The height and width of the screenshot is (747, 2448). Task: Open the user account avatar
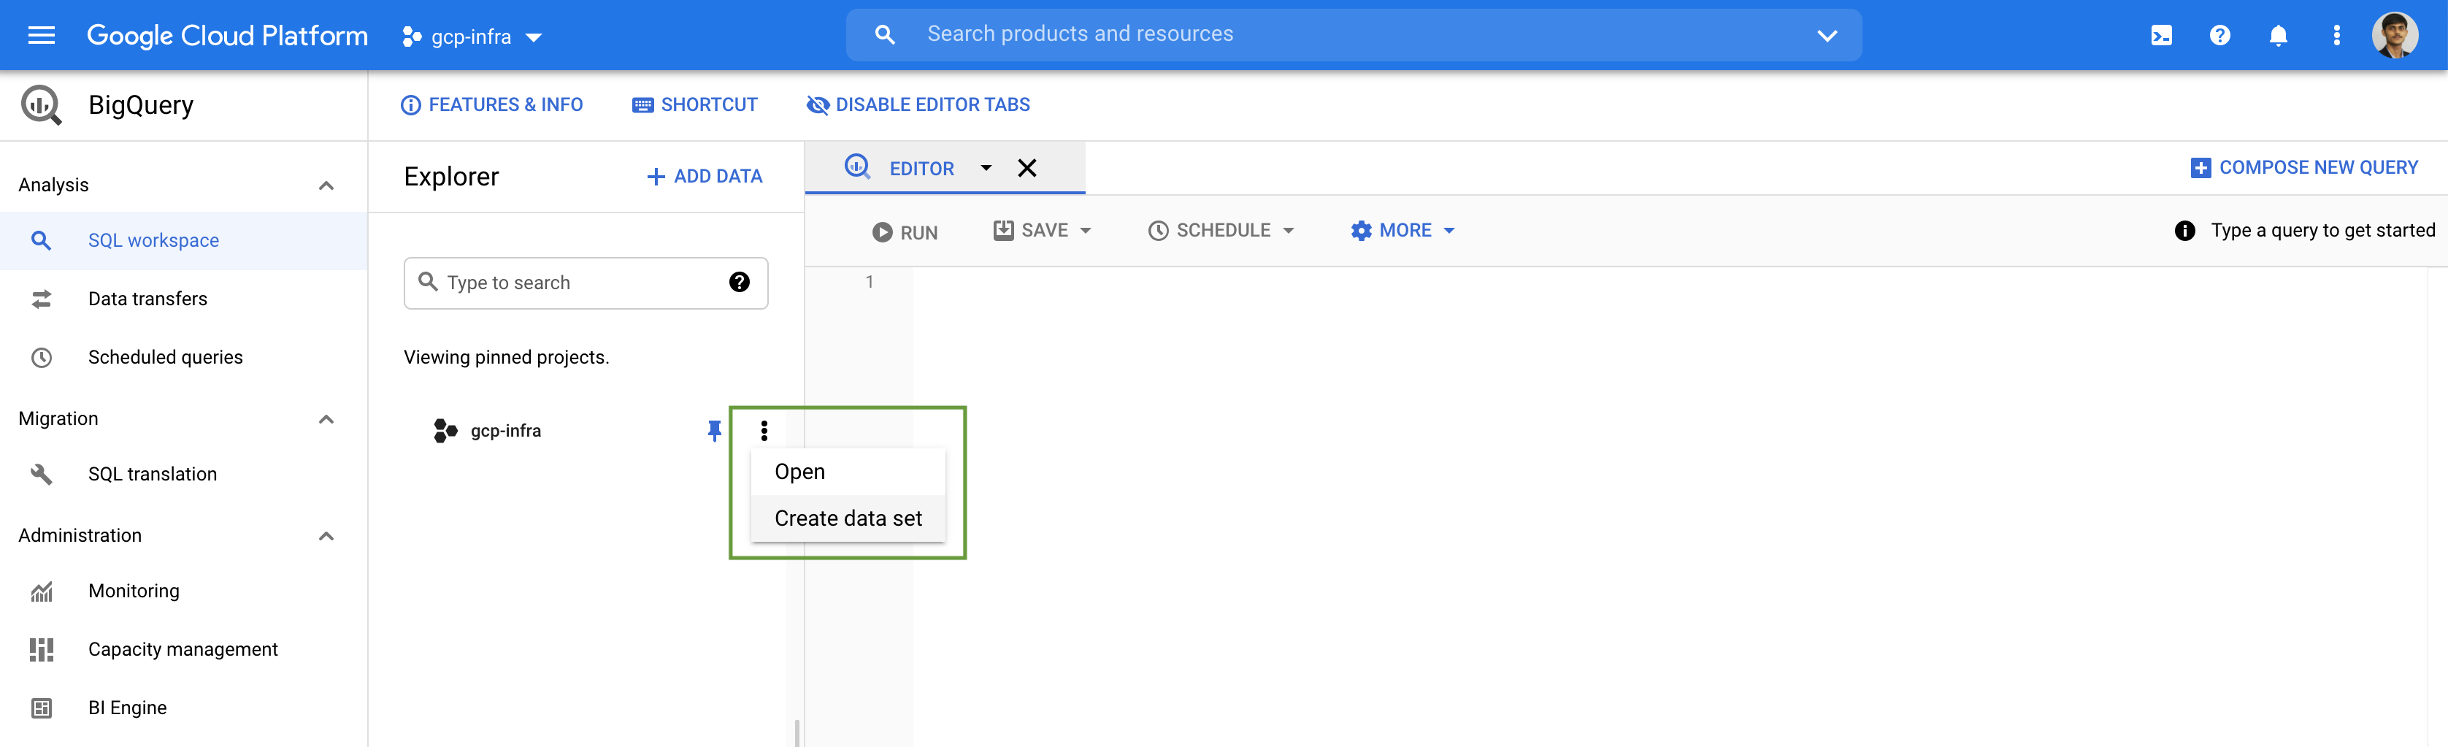[x=2394, y=35]
